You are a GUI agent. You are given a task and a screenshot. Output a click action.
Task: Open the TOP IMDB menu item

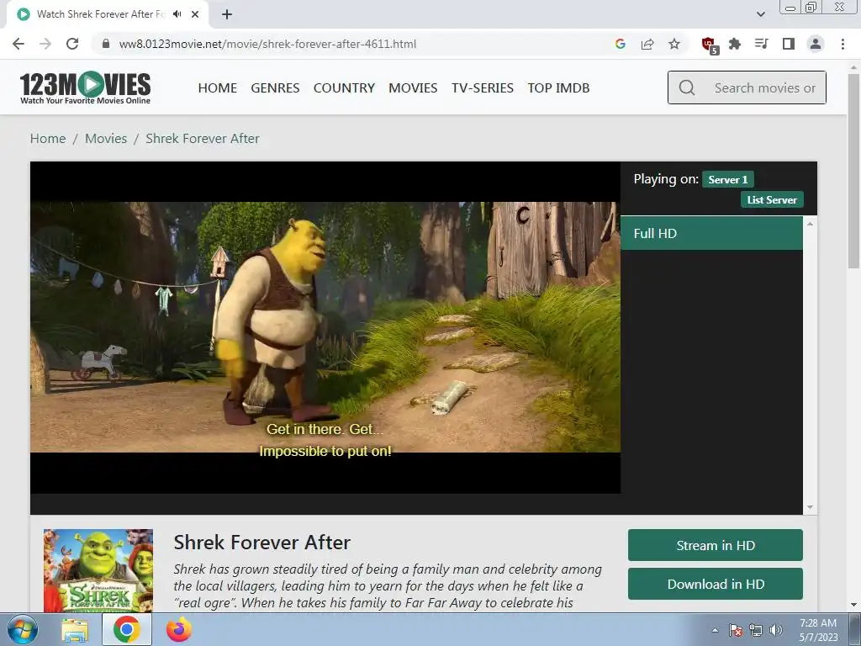pos(558,87)
